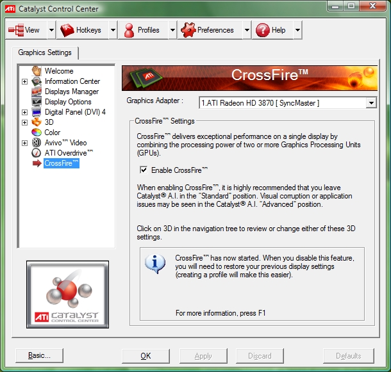Click the ATI Overdrive gauge icon
This screenshot has width=391, height=372.
click(37, 153)
